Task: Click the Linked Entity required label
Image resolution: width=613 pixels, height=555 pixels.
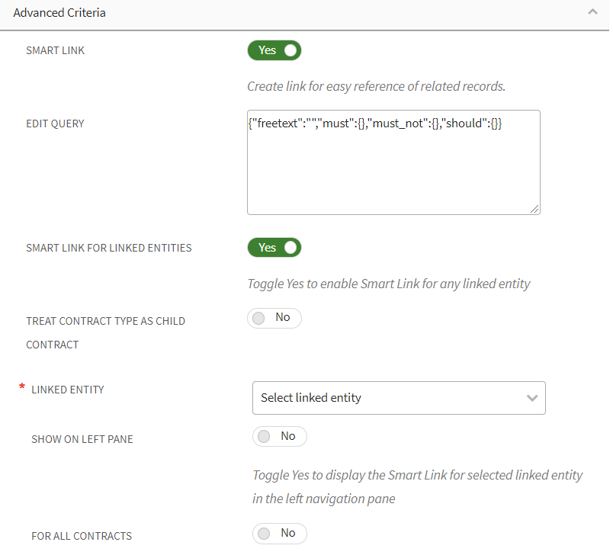Action: pyautogui.click(x=68, y=390)
